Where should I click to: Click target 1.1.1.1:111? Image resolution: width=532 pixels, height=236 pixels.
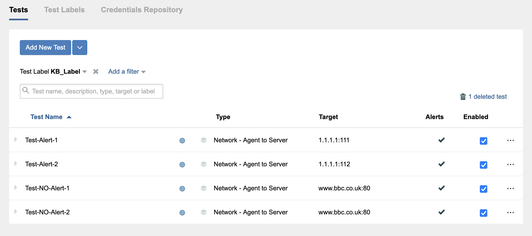[334, 140]
